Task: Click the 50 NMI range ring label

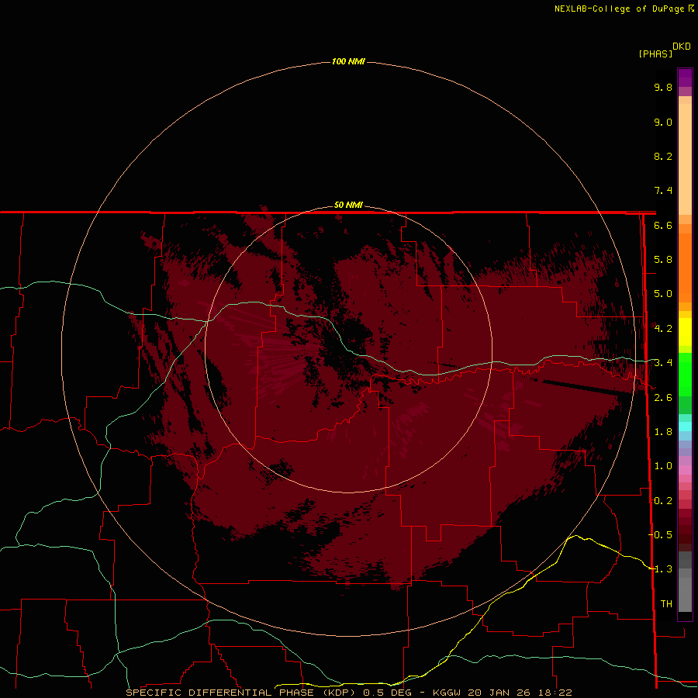Action: click(348, 205)
